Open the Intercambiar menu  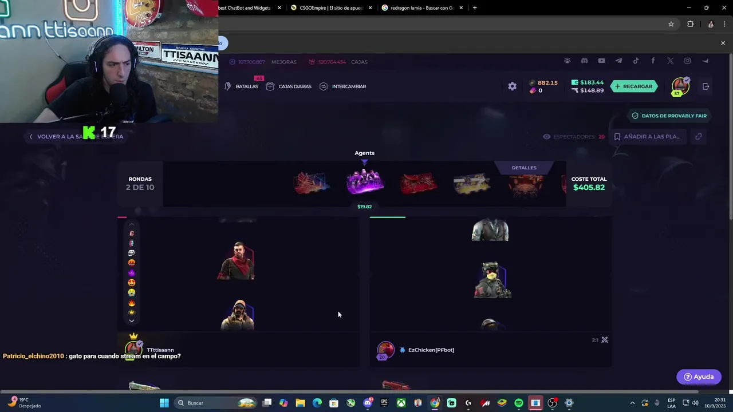[x=342, y=86]
